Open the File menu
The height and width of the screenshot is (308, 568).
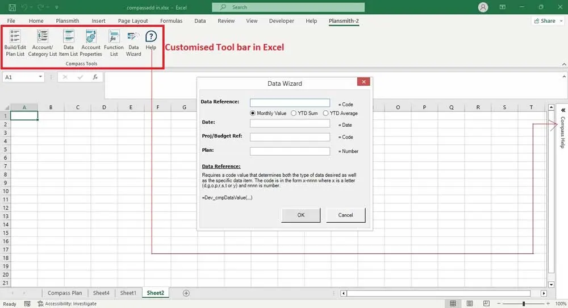pyautogui.click(x=11, y=20)
